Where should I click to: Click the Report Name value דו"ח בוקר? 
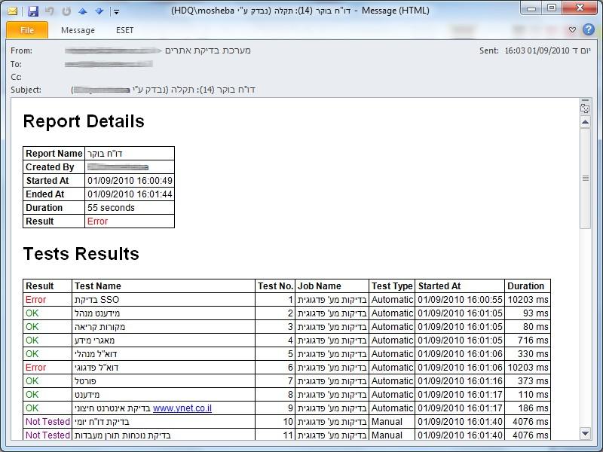point(105,154)
